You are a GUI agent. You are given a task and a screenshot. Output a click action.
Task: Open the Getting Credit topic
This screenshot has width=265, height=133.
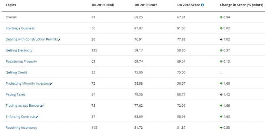pyautogui.click(x=16, y=72)
